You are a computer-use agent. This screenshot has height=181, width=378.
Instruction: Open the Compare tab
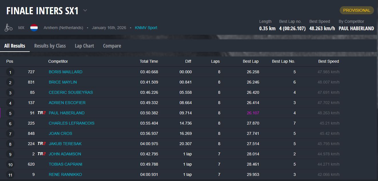click(112, 46)
